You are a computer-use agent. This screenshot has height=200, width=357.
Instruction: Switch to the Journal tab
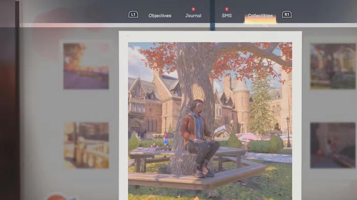[193, 15]
